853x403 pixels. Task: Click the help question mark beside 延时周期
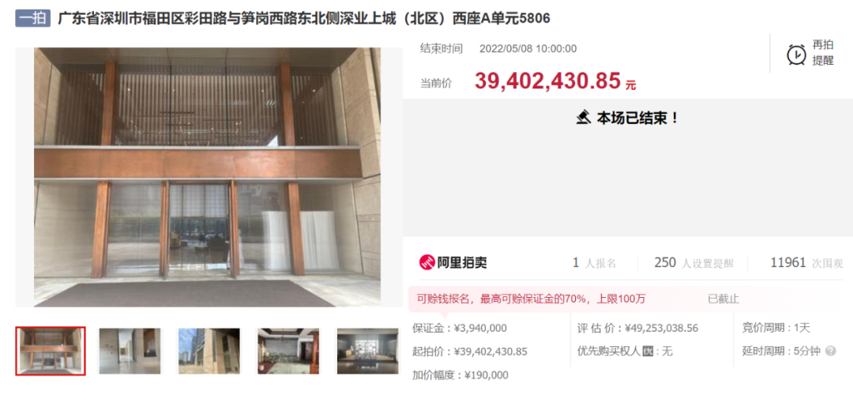[830, 352]
